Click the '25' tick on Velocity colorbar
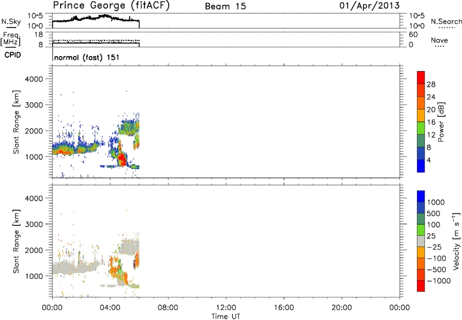 coord(431,236)
